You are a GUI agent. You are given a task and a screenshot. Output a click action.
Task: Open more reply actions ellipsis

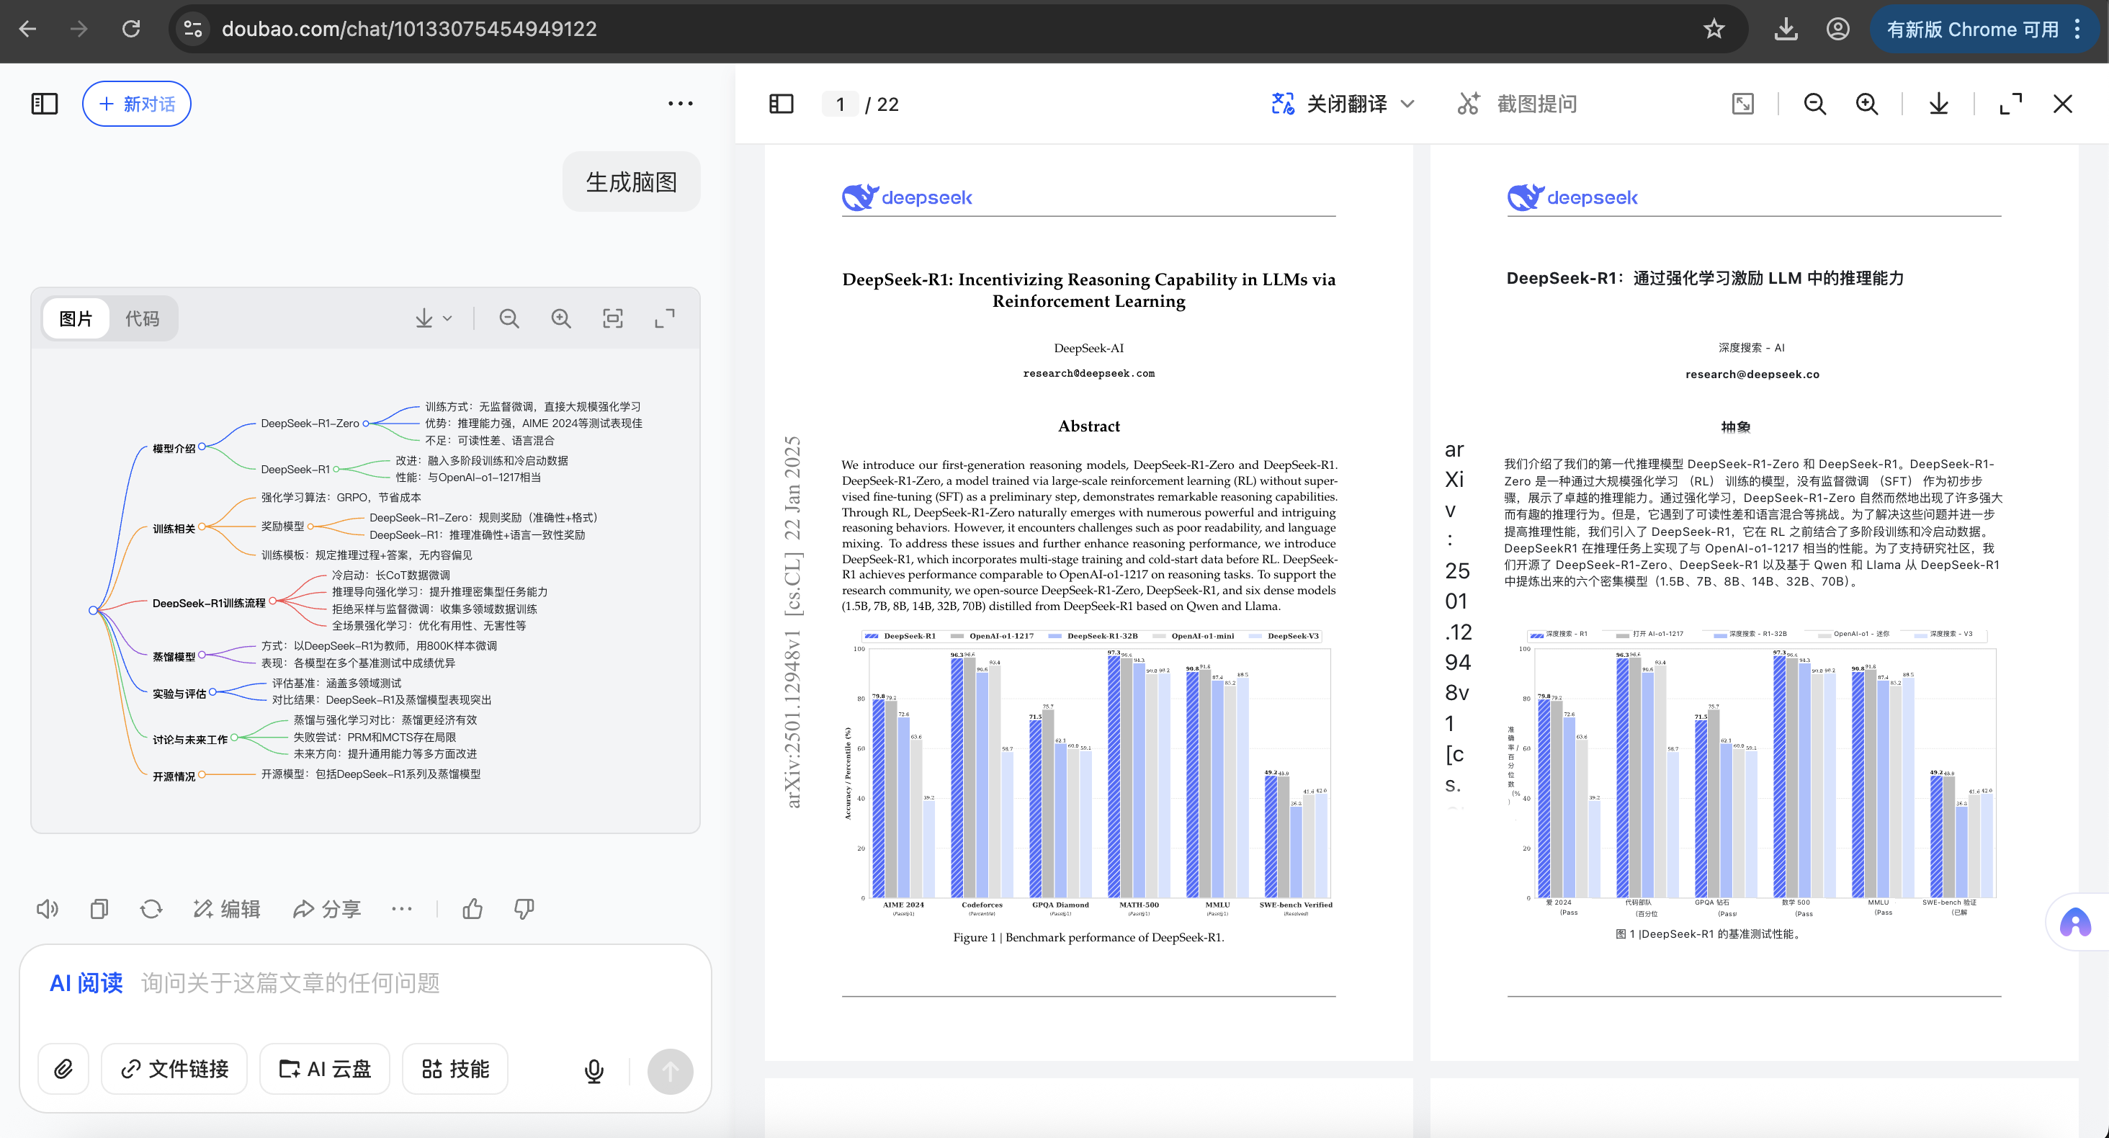[402, 909]
